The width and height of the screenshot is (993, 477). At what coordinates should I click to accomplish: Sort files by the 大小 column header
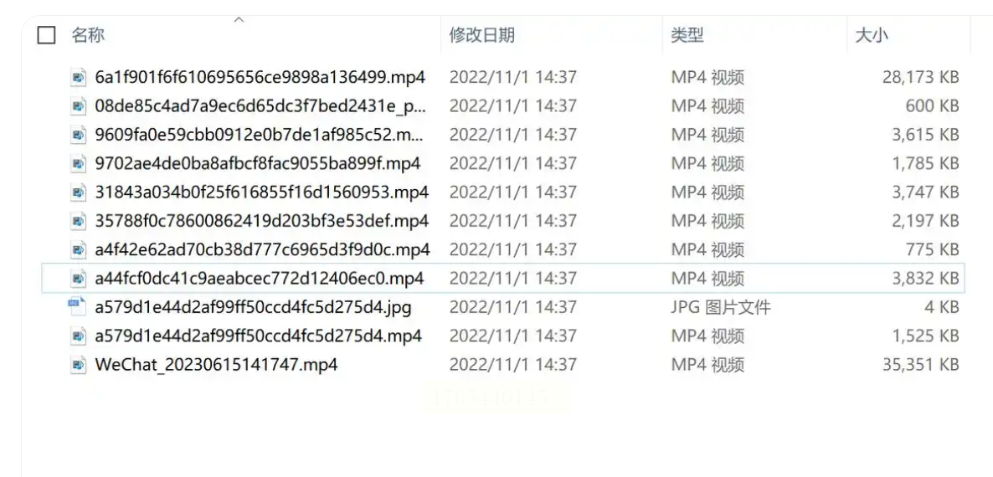pyautogui.click(x=872, y=36)
